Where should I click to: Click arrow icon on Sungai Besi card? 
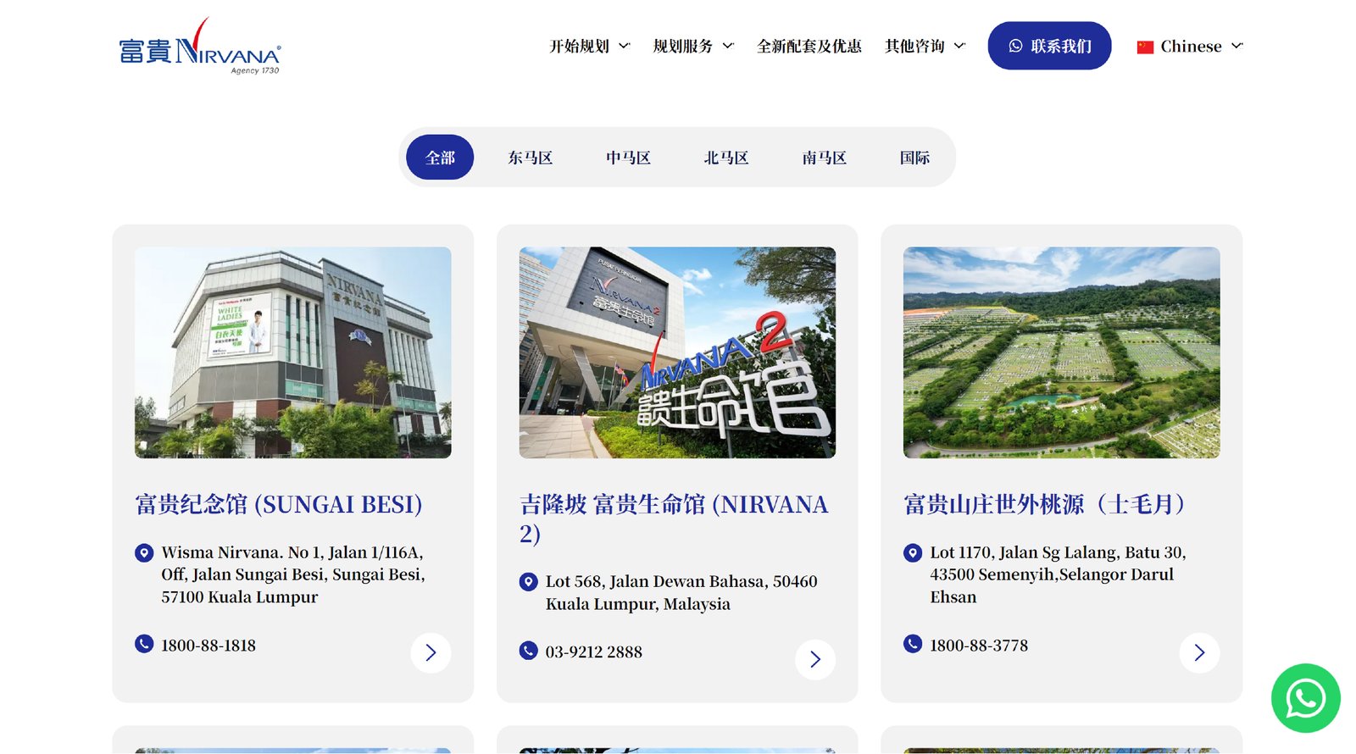tap(431, 653)
